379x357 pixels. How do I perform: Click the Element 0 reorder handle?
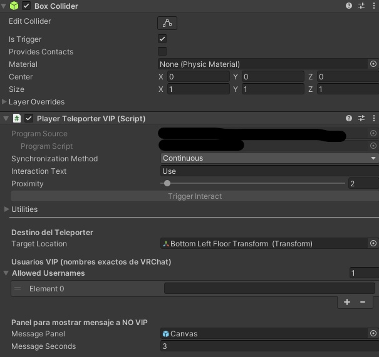(18, 288)
